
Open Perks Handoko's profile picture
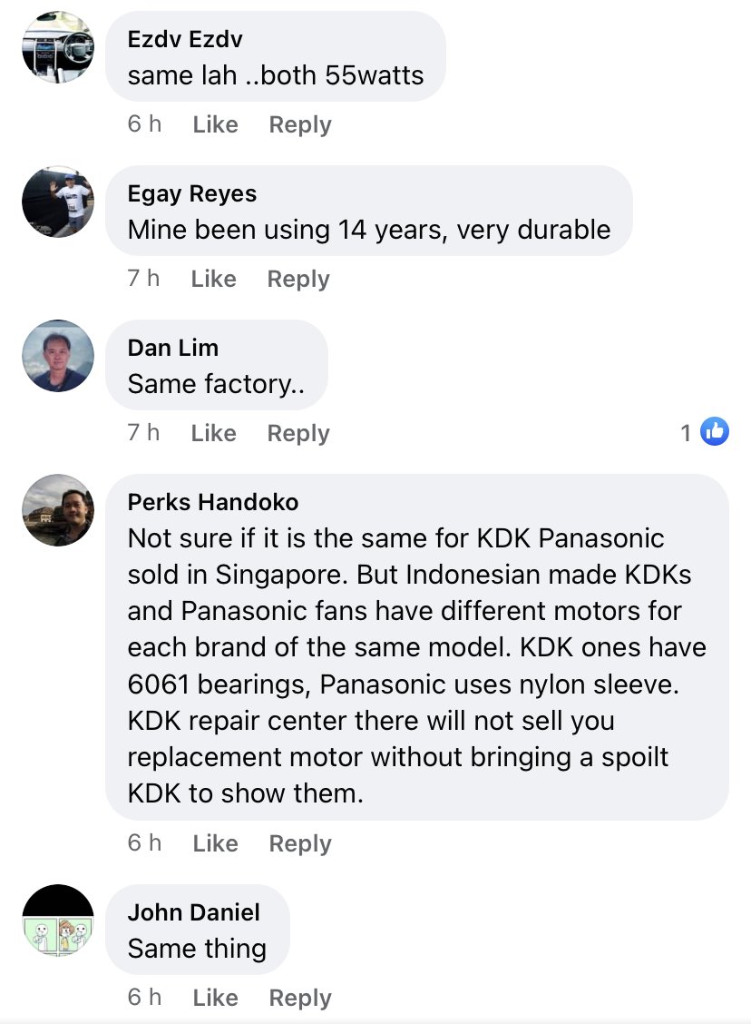coord(58,510)
